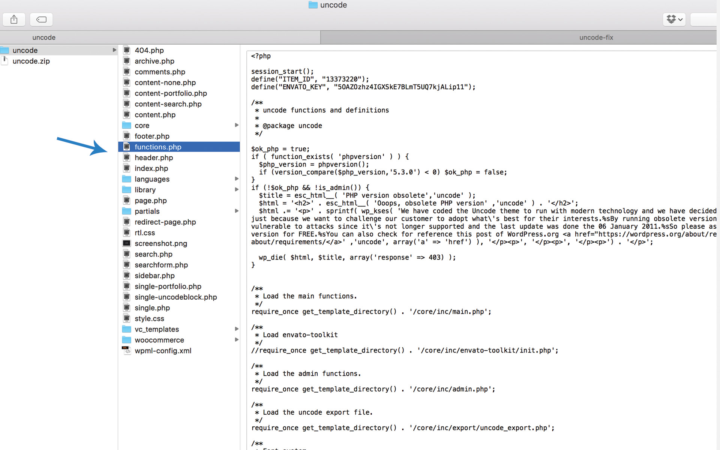Switch to the uncode tab

tap(44, 37)
